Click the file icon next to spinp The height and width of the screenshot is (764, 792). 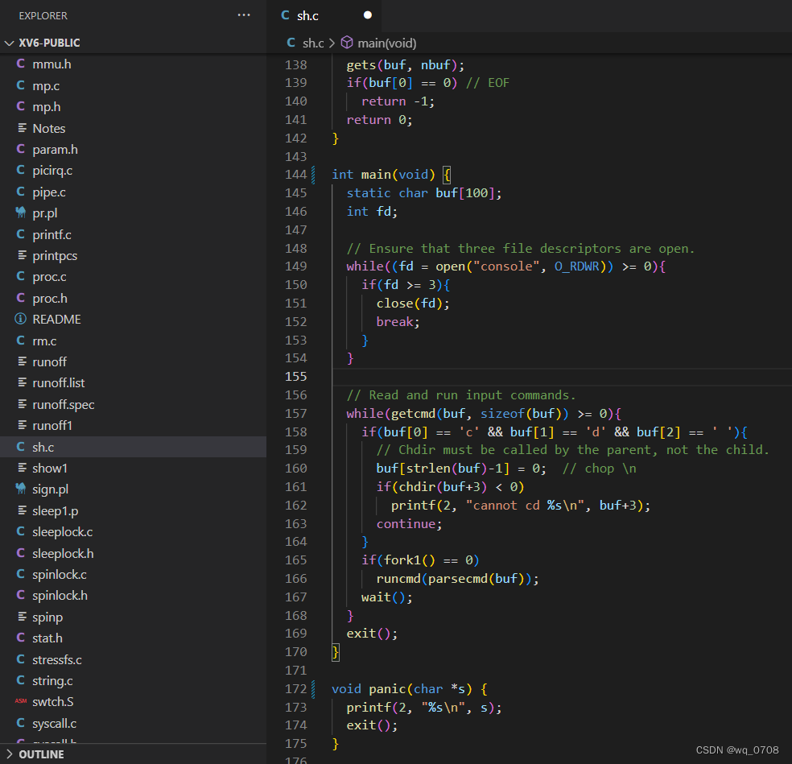(x=22, y=617)
